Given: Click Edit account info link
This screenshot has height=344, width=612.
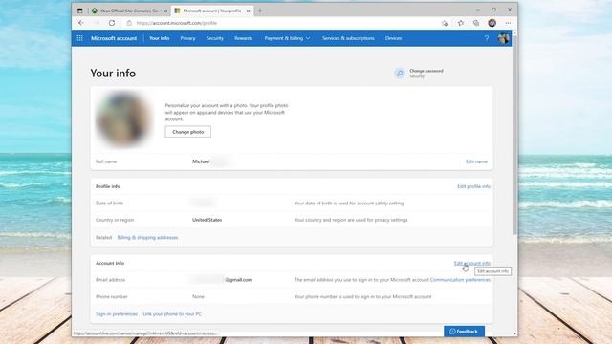Looking at the screenshot, I should pos(471,264).
